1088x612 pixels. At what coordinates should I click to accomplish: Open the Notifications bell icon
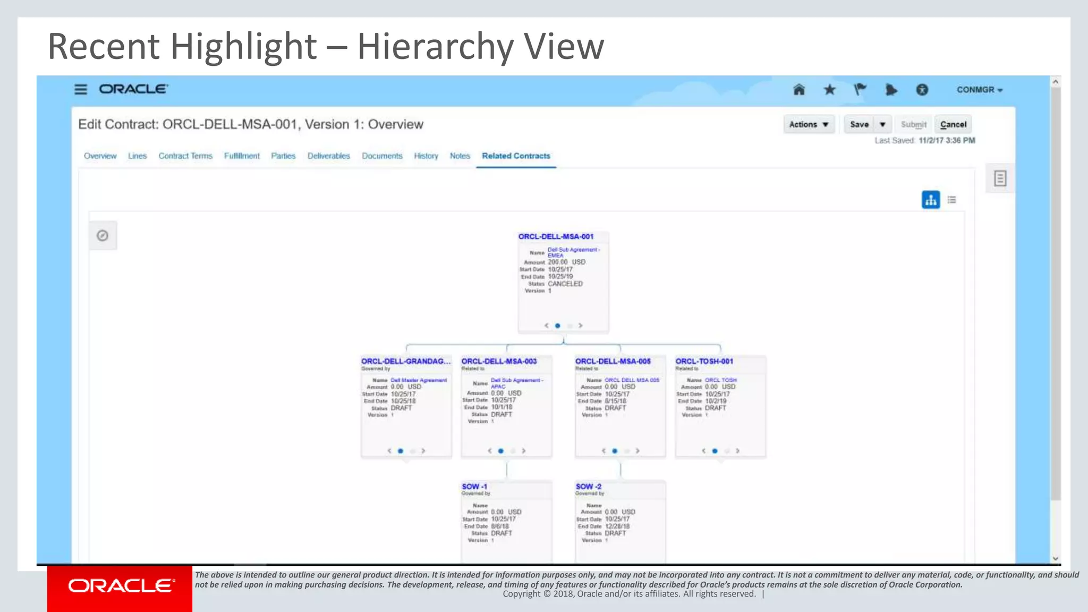[891, 89]
